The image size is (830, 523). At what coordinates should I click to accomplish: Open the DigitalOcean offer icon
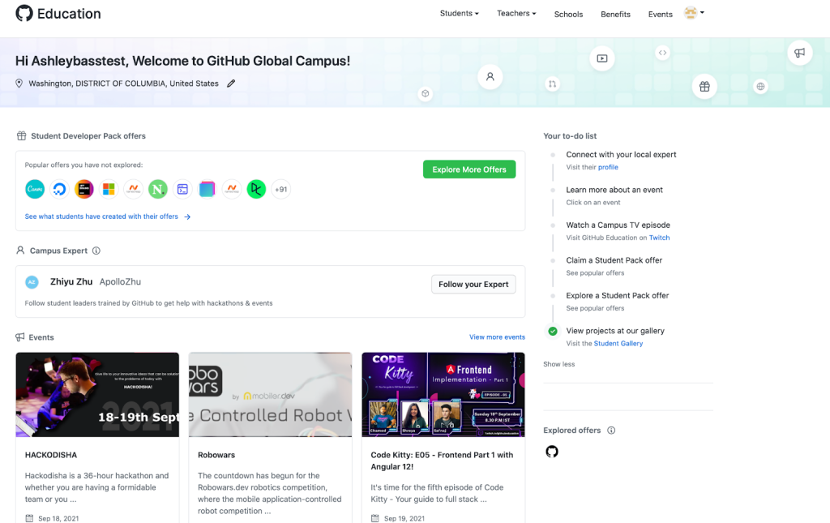coord(59,189)
